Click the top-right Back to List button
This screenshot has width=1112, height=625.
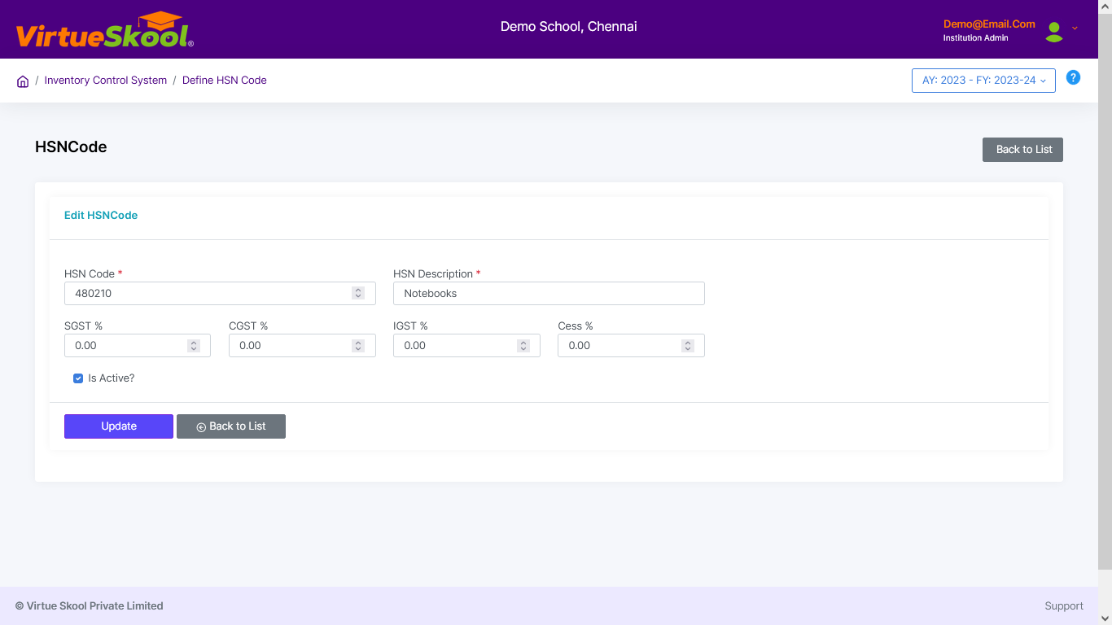click(x=1022, y=150)
